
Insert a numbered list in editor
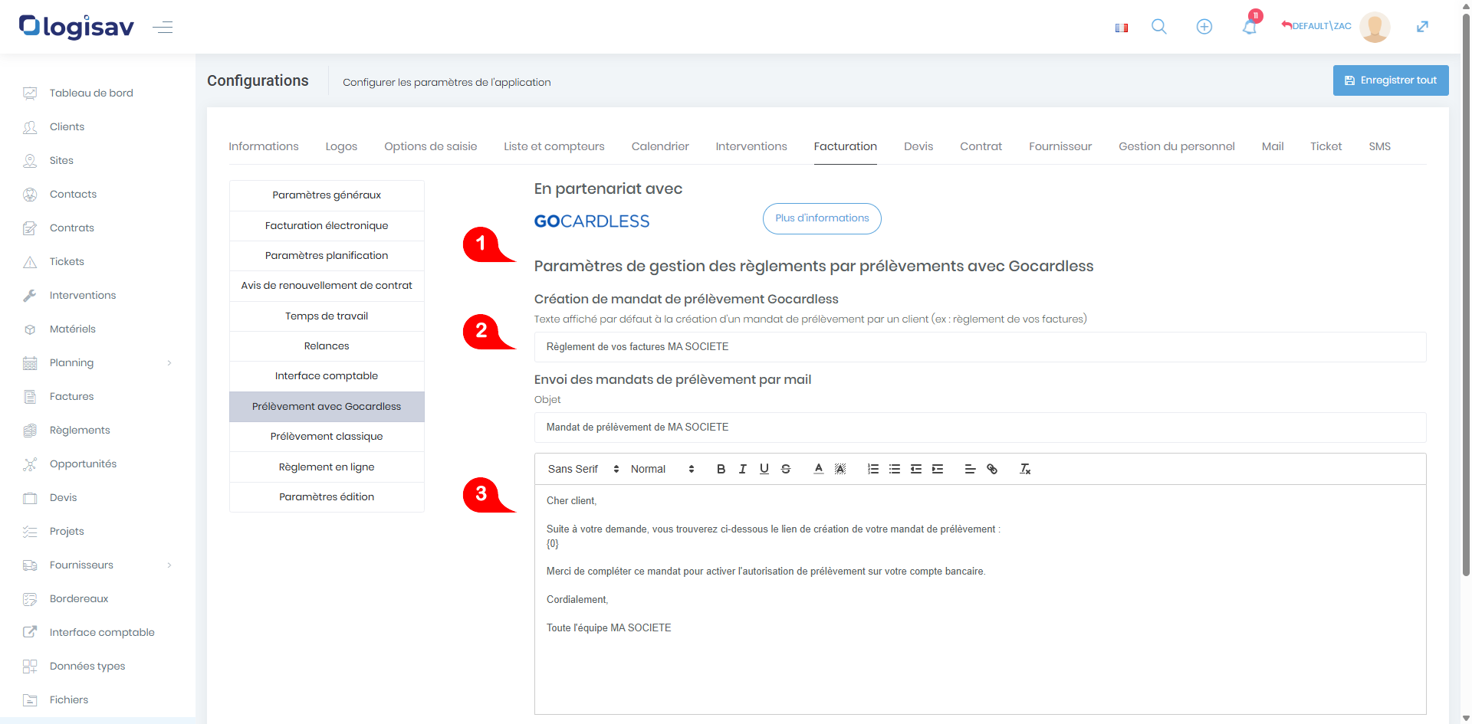(x=872, y=469)
